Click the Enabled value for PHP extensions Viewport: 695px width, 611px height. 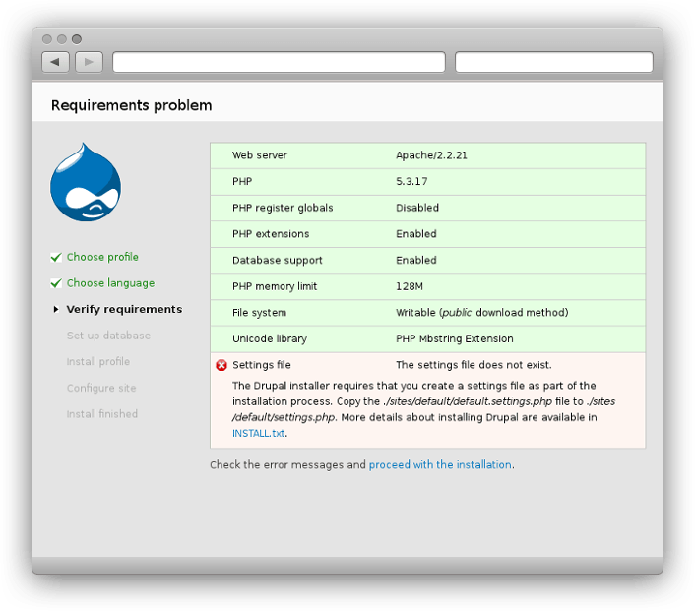click(x=416, y=233)
